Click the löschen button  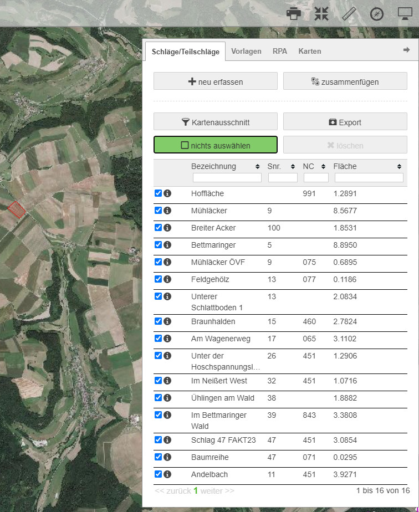pyautogui.click(x=345, y=145)
